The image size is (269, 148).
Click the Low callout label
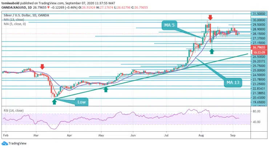coord(81,103)
